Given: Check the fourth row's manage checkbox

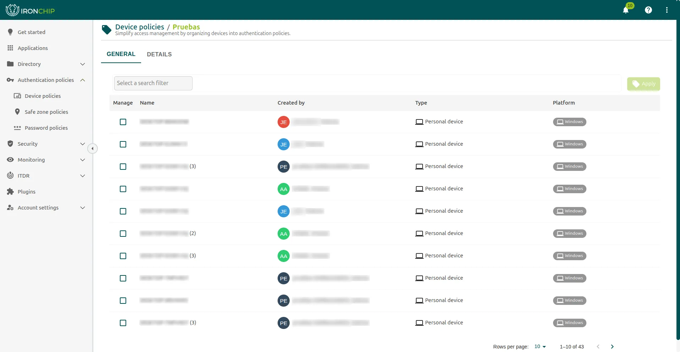Looking at the screenshot, I should pyautogui.click(x=123, y=189).
